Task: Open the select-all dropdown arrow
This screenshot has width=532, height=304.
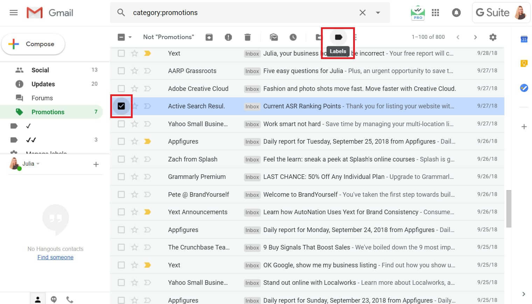Action: 129,37
